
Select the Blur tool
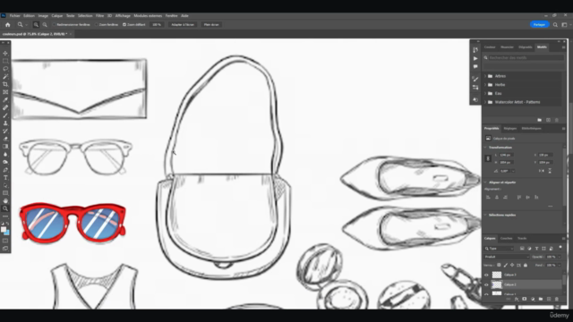coord(5,154)
